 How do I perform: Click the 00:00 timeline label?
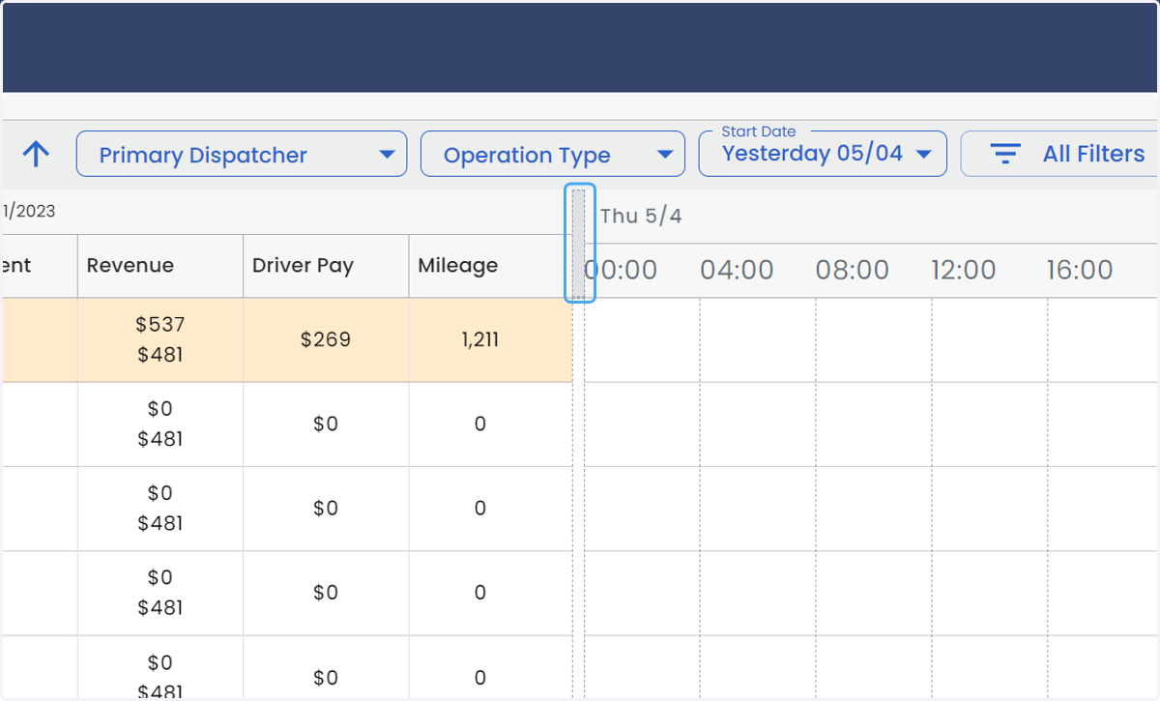pyautogui.click(x=621, y=270)
